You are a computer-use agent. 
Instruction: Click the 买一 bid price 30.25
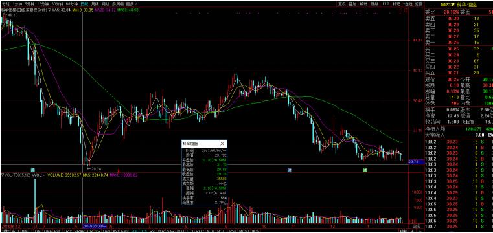coord(453,49)
